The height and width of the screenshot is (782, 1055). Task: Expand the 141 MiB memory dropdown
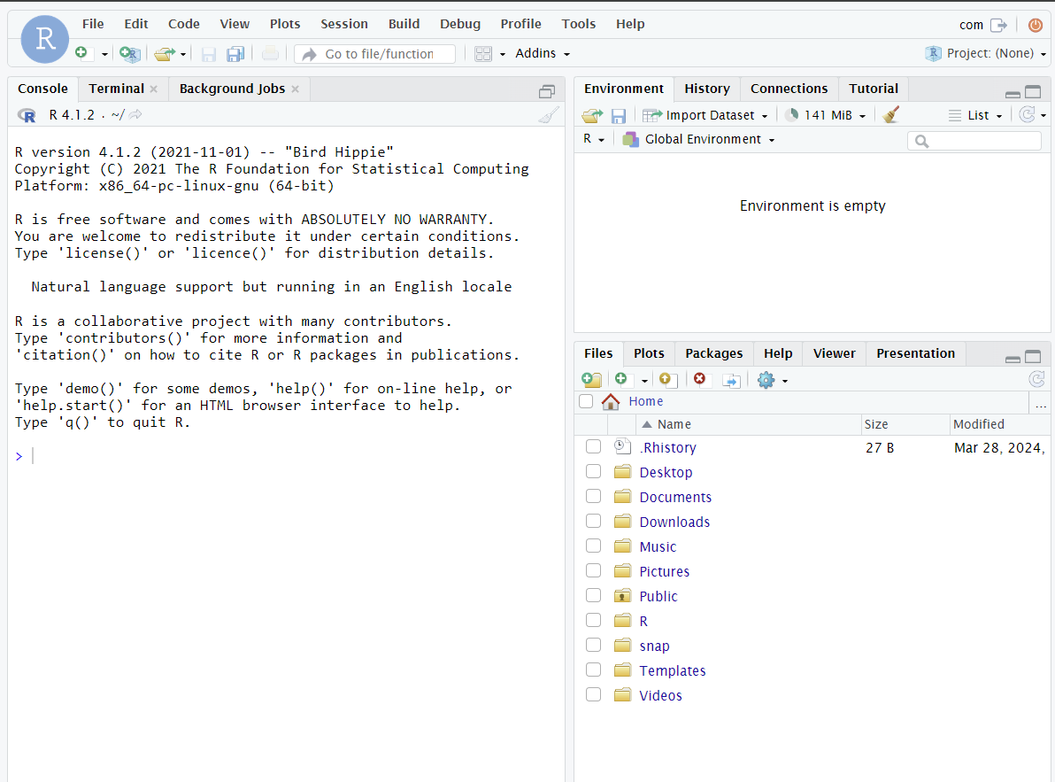[862, 116]
